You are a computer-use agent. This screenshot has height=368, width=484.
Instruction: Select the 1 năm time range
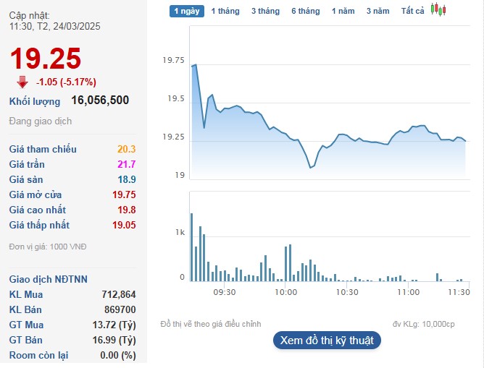343,11
